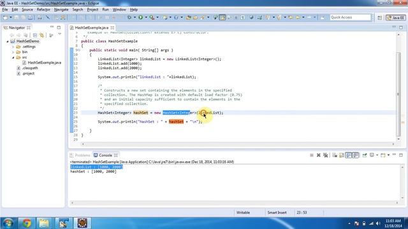Click the Debug bug icon in toolbar
Screen dimensions: 408x229
point(129,17)
